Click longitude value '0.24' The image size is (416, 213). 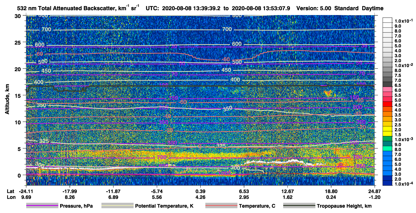(x=331, y=197)
